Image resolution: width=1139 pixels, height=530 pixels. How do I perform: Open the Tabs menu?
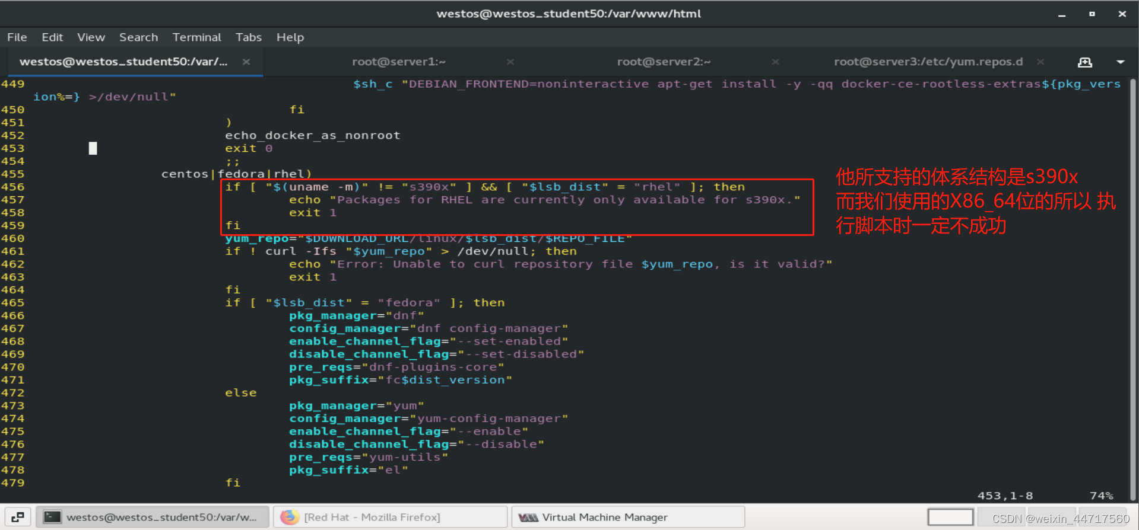pyautogui.click(x=249, y=37)
